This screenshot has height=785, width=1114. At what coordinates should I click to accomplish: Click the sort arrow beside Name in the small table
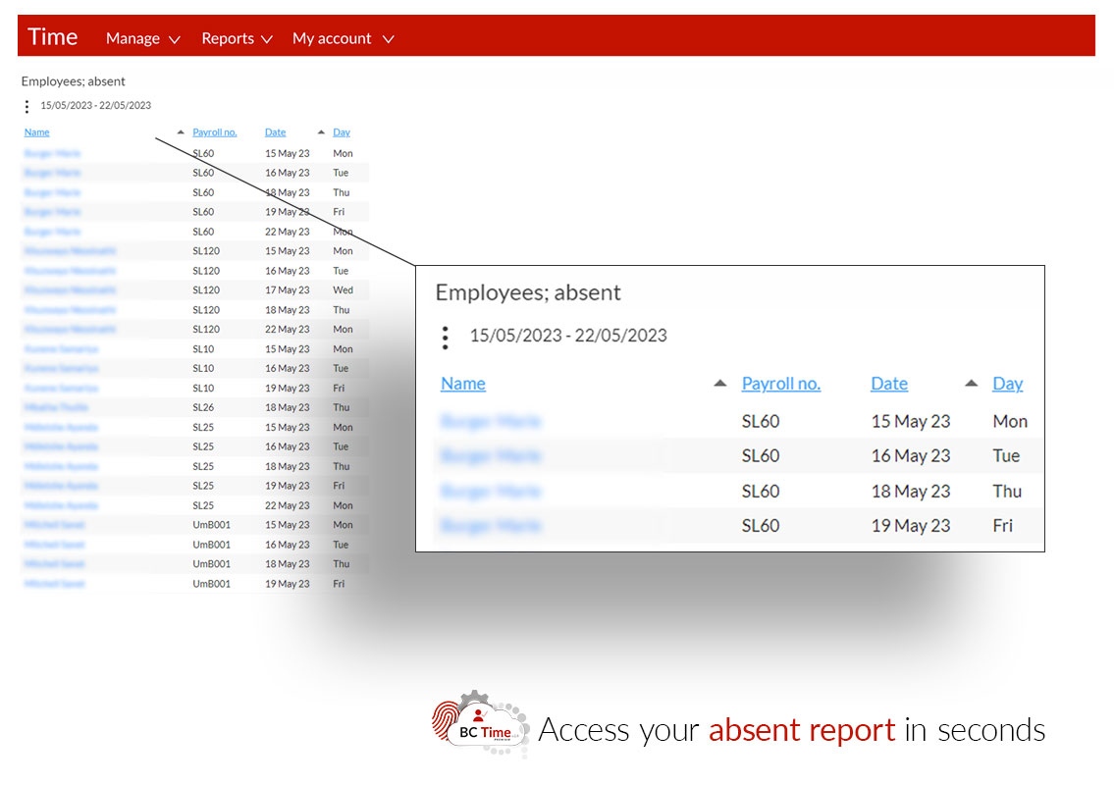(x=180, y=132)
